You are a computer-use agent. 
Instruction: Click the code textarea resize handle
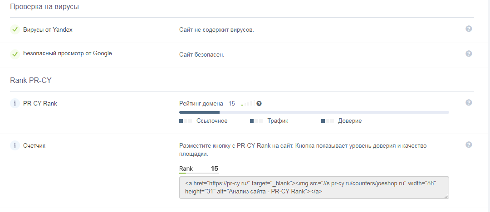447,196
